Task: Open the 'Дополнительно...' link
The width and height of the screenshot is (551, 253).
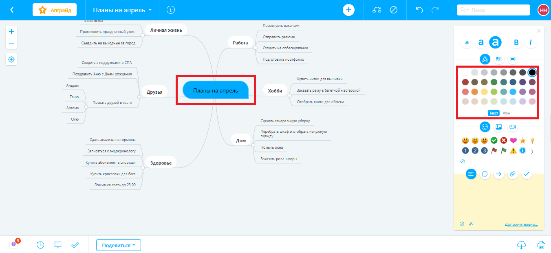Action: point(521,224)
